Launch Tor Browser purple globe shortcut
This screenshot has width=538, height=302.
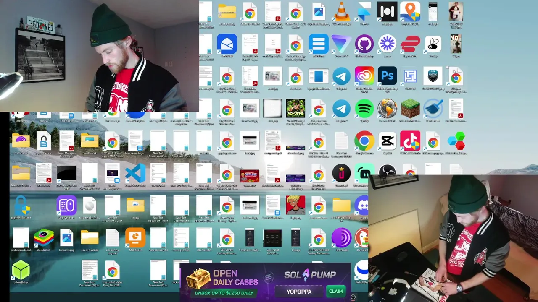(x=341, y=238)
